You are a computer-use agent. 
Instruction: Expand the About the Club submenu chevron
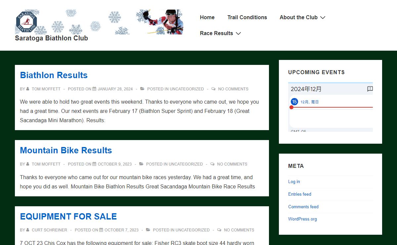coord(323,18)
